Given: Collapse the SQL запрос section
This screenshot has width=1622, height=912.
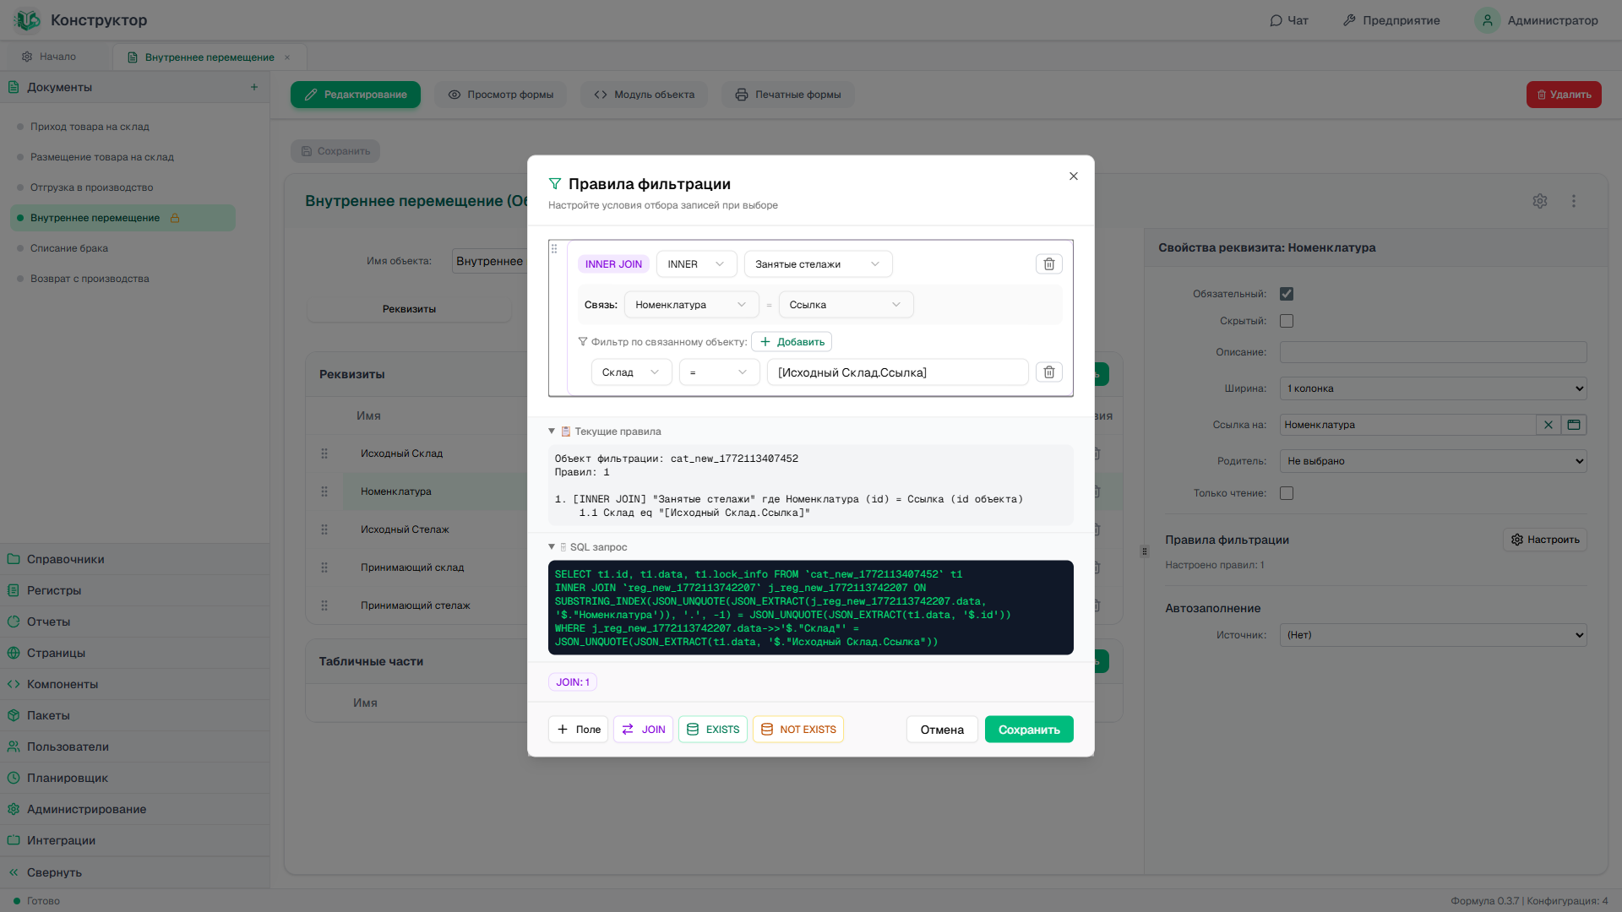Looking at the screenshot, I should click(x=588, y=547).
